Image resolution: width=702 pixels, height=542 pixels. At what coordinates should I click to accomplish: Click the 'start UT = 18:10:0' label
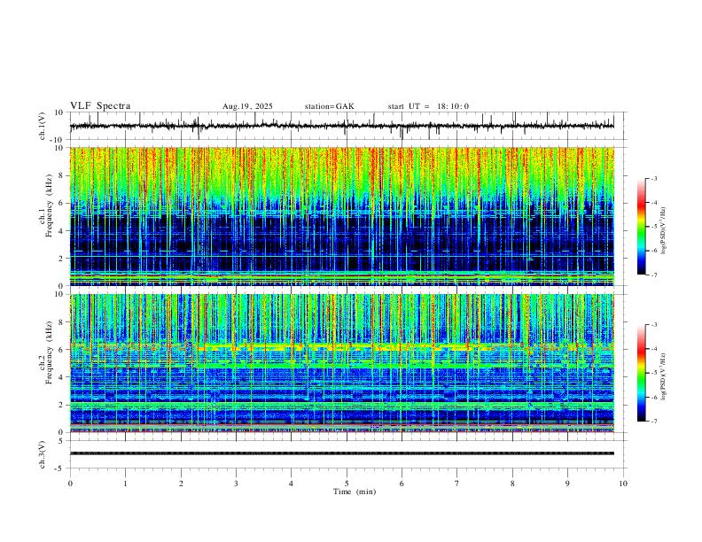[428, 106]
